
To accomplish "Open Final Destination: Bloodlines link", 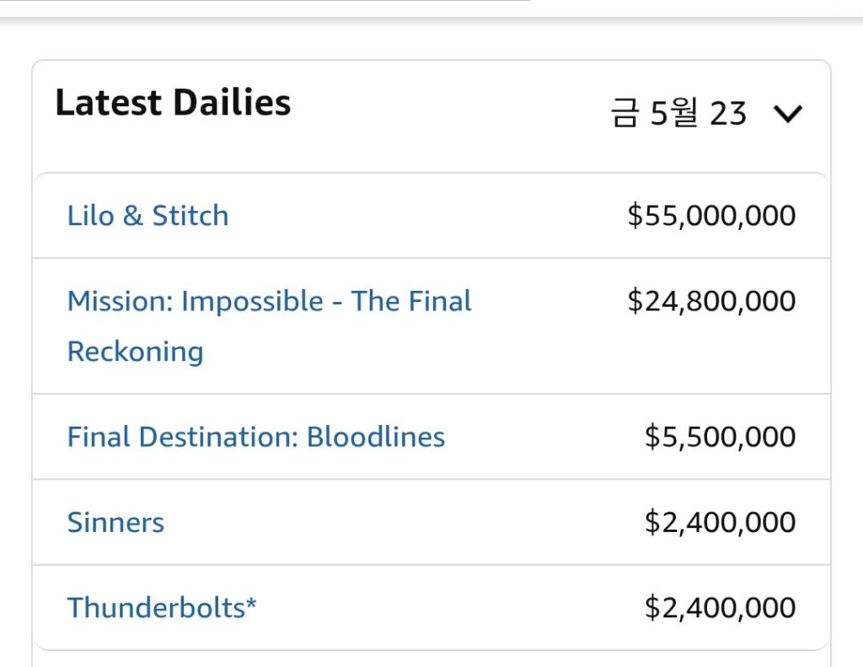I will pyautogui.click(x=256, y=437).
